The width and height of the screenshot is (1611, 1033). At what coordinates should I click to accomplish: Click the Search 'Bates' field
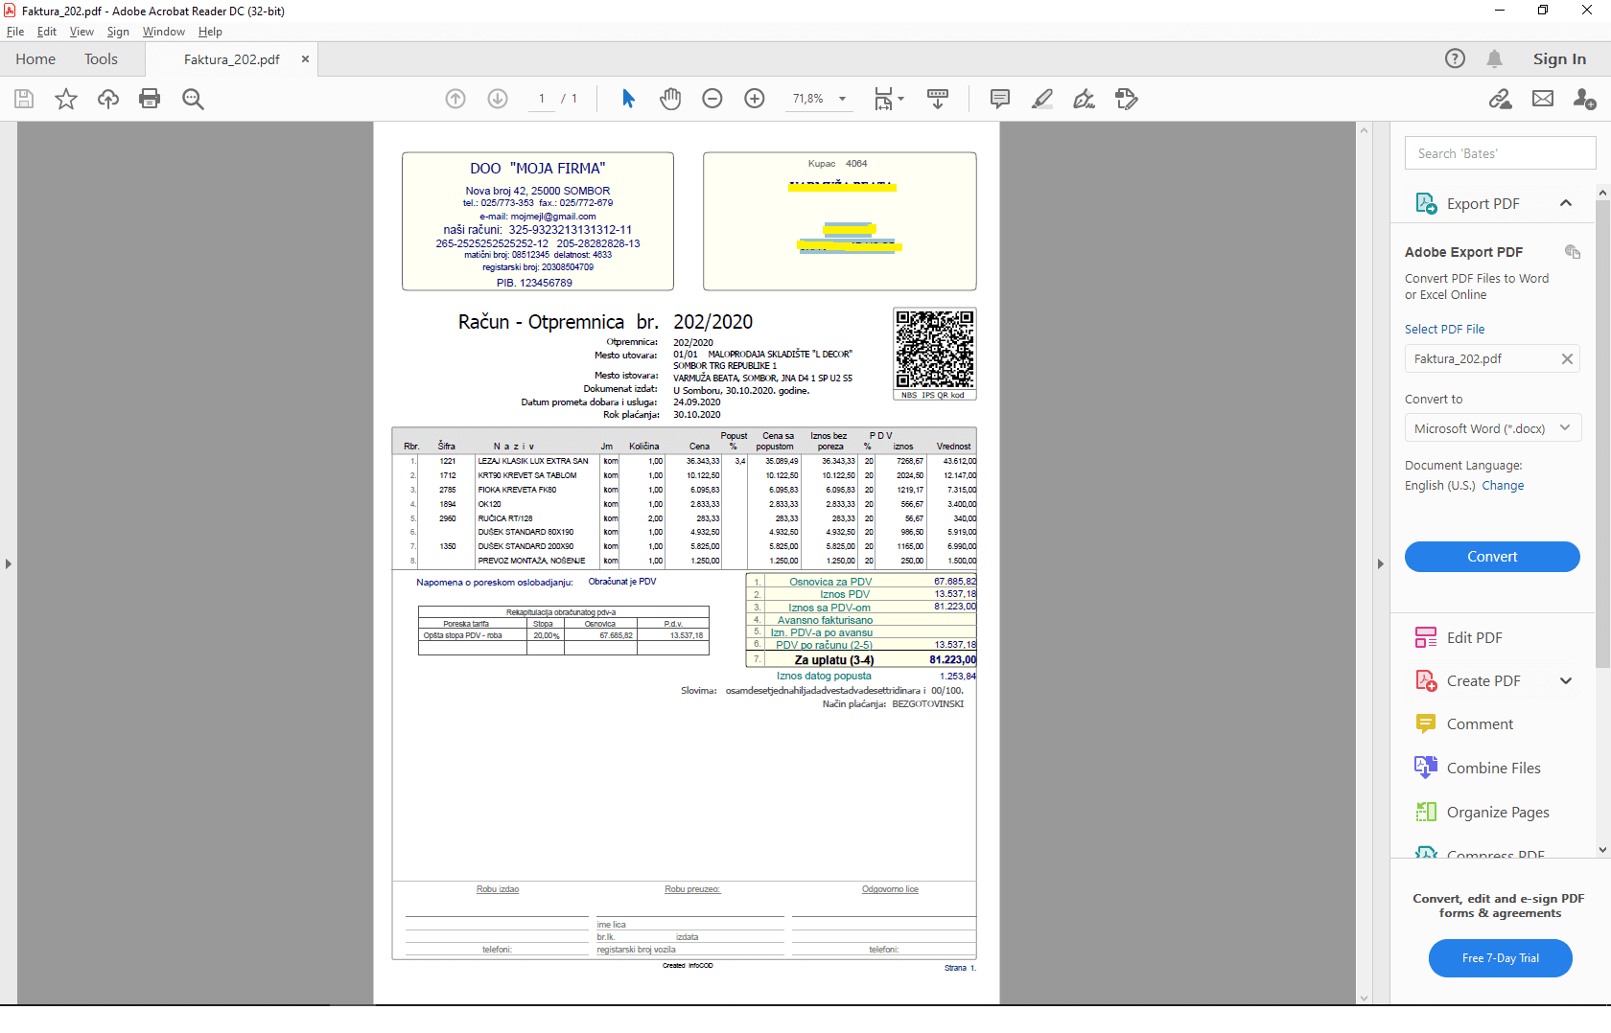[1501, 153]
